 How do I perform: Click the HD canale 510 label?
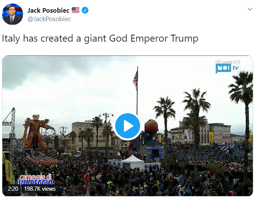[228, 62]
